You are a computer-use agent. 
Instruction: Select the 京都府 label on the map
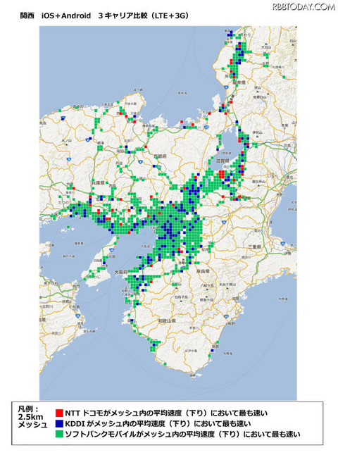[160, 156]
